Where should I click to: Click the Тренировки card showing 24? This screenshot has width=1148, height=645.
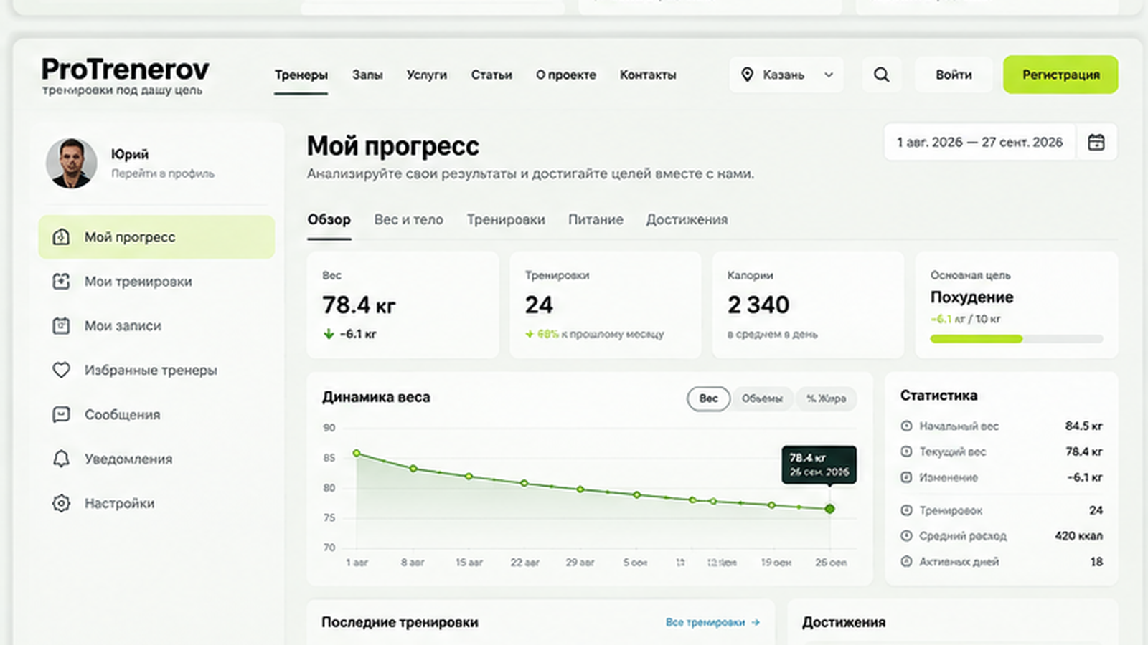click(x=605, y=305)
